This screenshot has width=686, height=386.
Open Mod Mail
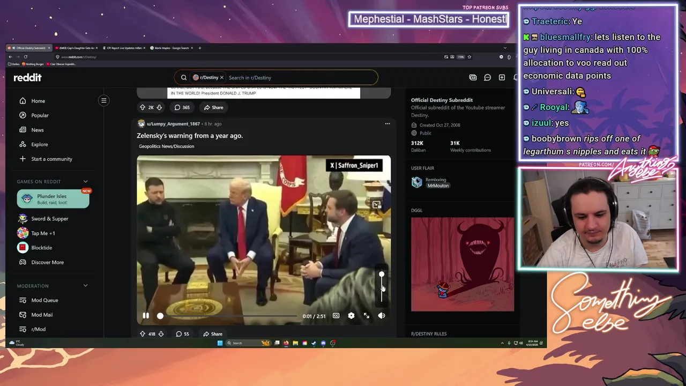point(42,315)
